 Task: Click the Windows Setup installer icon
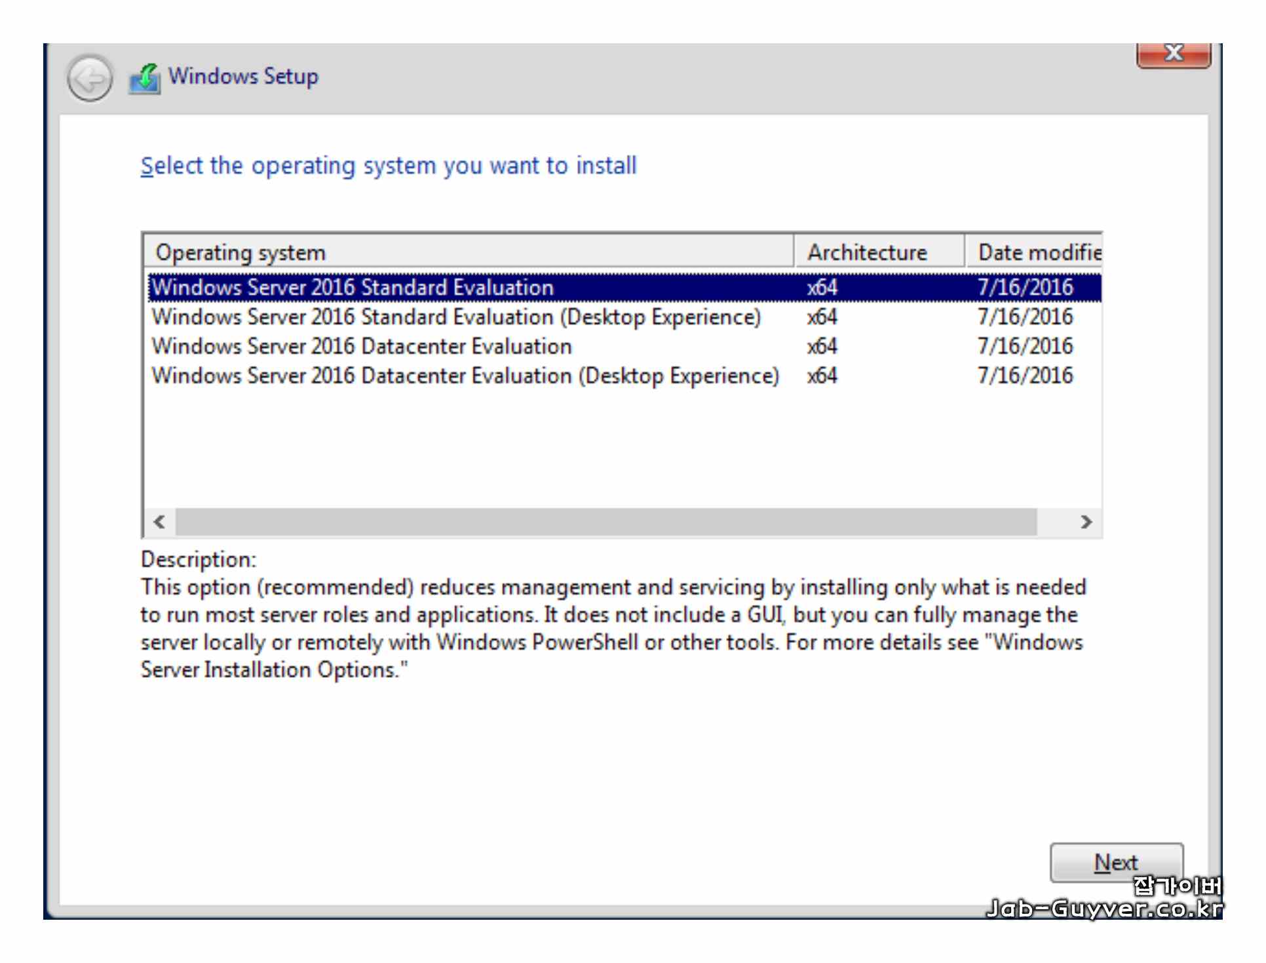145,79
